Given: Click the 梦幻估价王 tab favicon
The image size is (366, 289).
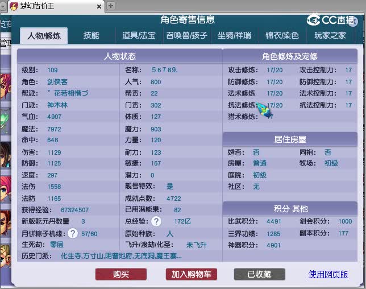Looking at the screenshot, I should point(14,6).
